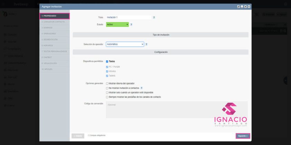Image resolution: width=291 pixels, height=145 pixels.
Task: Click the Agregar invitación title bar text
Action: point(51,7)
